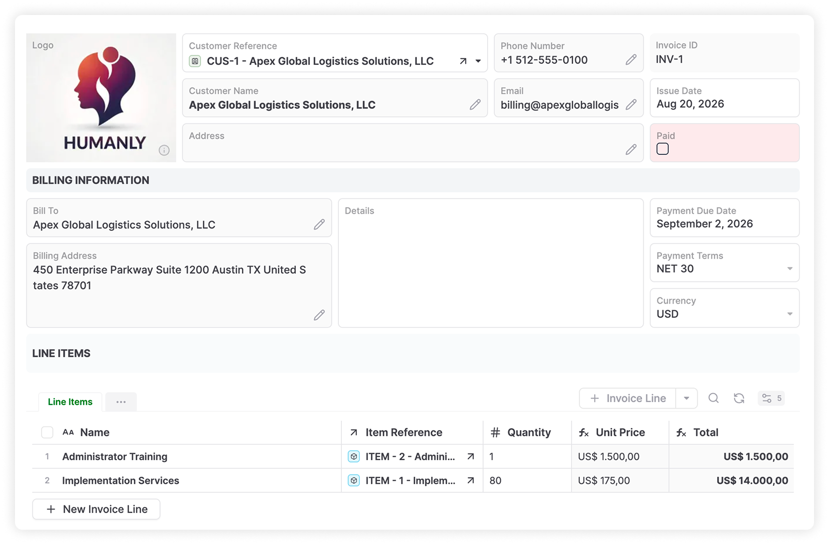Search line items with the magnifier icon
The height and width of the screenshot is (545, 829).
714,398
